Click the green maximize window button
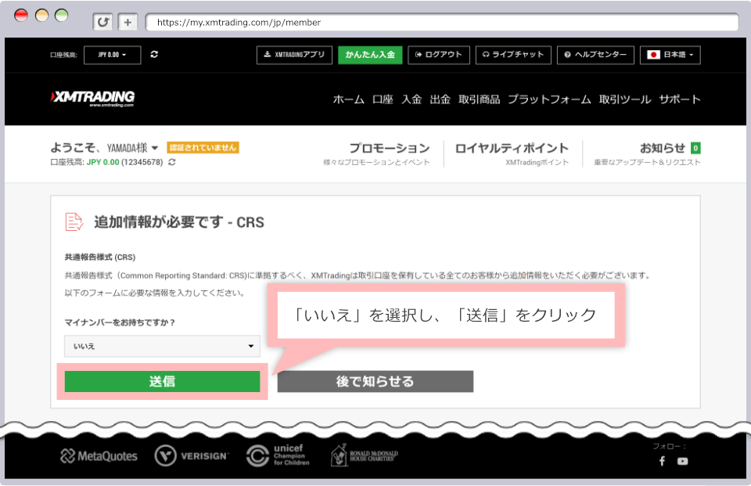Screen dimensions: 751x486 (62, 15)
